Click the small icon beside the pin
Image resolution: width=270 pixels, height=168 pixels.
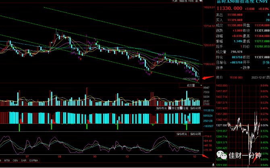tap(197, 1)
